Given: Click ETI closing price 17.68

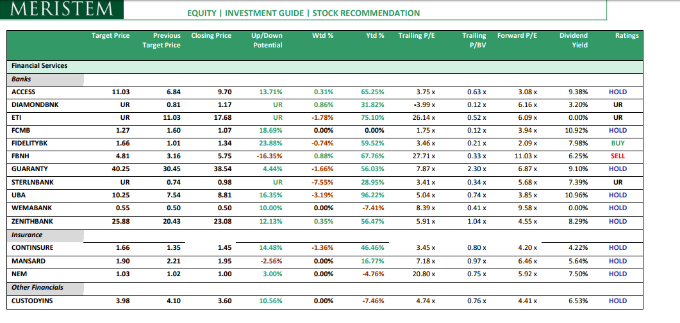Looking at the screenshot, I should tap(223, 117).
